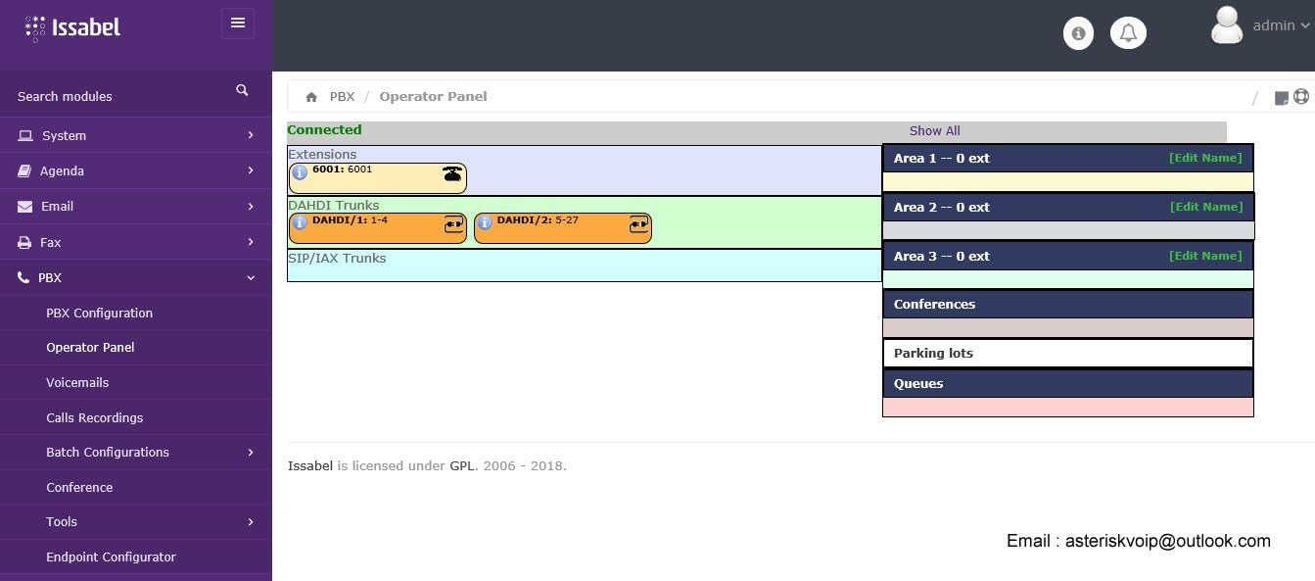1315x581 pixels.
Task: Click the Queues panel header
Action: [1067, 383]
